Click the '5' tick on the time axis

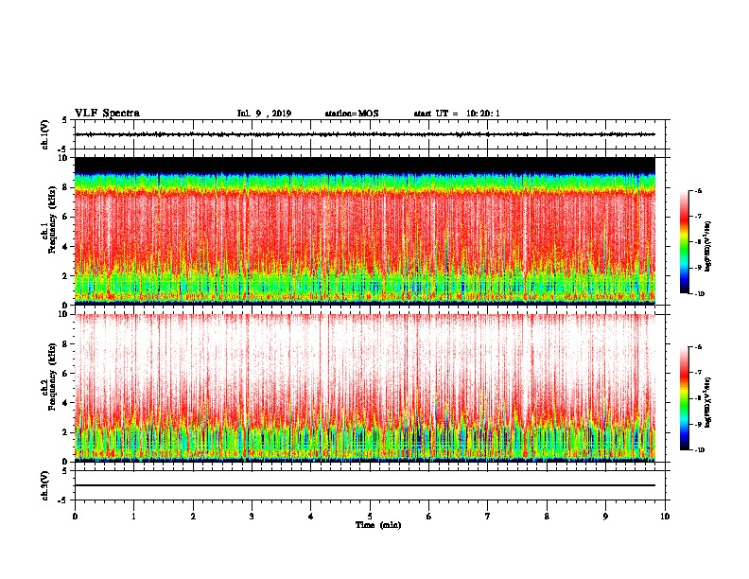click(x=370, y=516)
